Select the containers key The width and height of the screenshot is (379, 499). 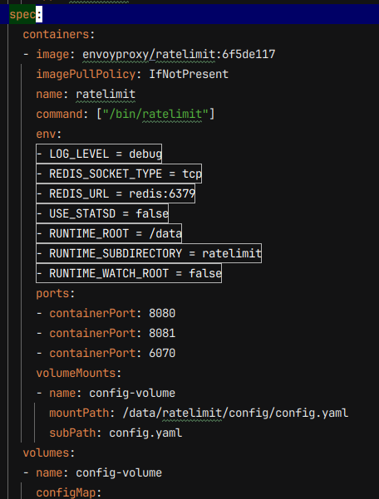pyautogui.click(x=56, y=34)
